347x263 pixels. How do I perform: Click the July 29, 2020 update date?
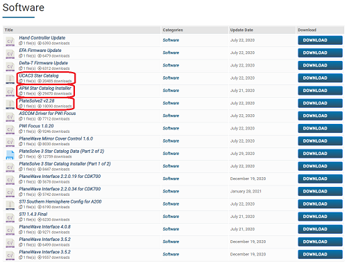[242, 154]
